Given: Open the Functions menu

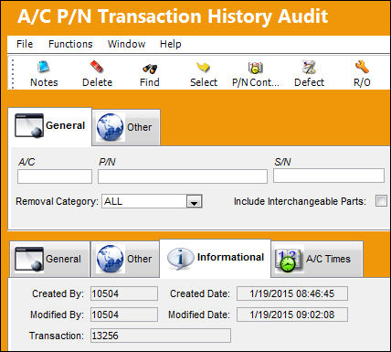Looking at the screenshot, I should 70,44.
